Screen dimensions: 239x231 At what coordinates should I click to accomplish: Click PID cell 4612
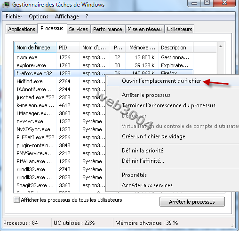tap(64, 105)
